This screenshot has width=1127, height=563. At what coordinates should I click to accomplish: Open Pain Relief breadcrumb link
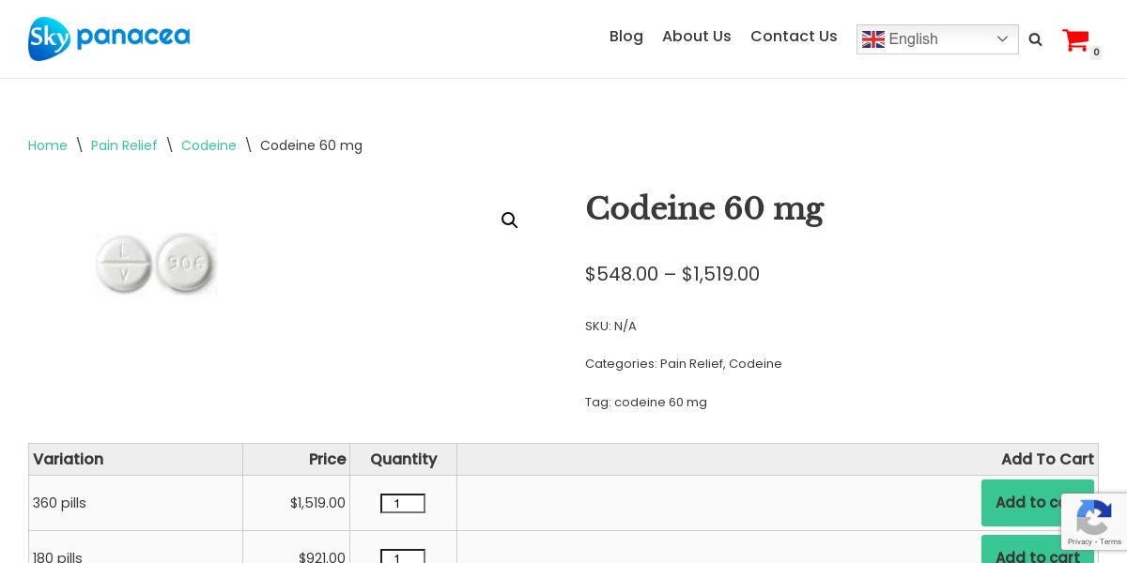pyautogui.click(x=124, y=145)
